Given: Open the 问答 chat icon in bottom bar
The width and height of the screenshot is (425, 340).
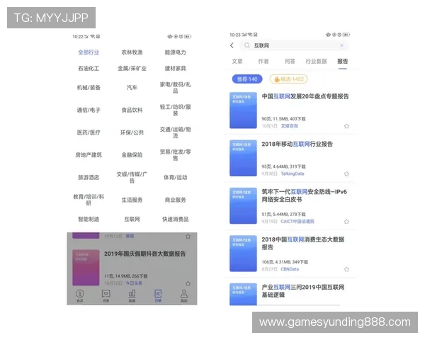Looking at the screenshot, I should (106, 296).
